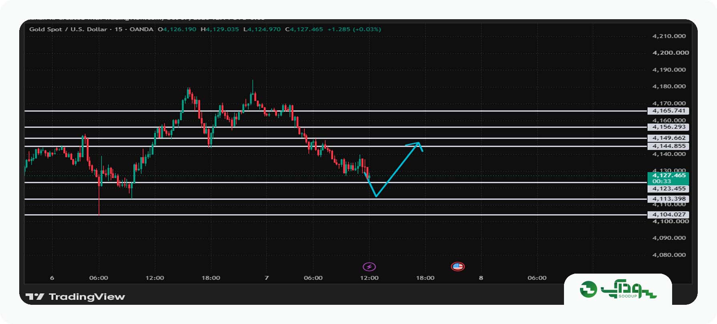Click the day 6 label on time axis
Image resolution: width=717 pixels, height=324 pixels.
coord(52,278)
